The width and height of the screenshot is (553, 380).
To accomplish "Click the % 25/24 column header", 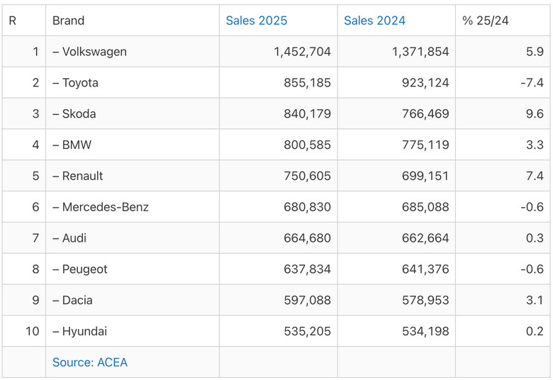I will (485, 21).
